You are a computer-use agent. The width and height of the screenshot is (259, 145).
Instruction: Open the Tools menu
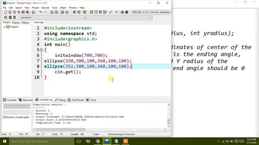pos(55,8)
